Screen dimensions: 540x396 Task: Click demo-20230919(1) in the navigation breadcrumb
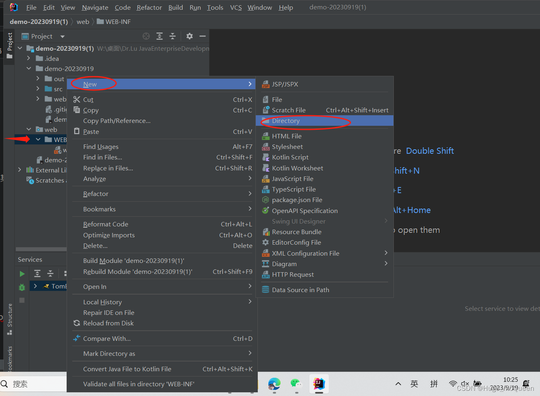[x=39, y=22]
